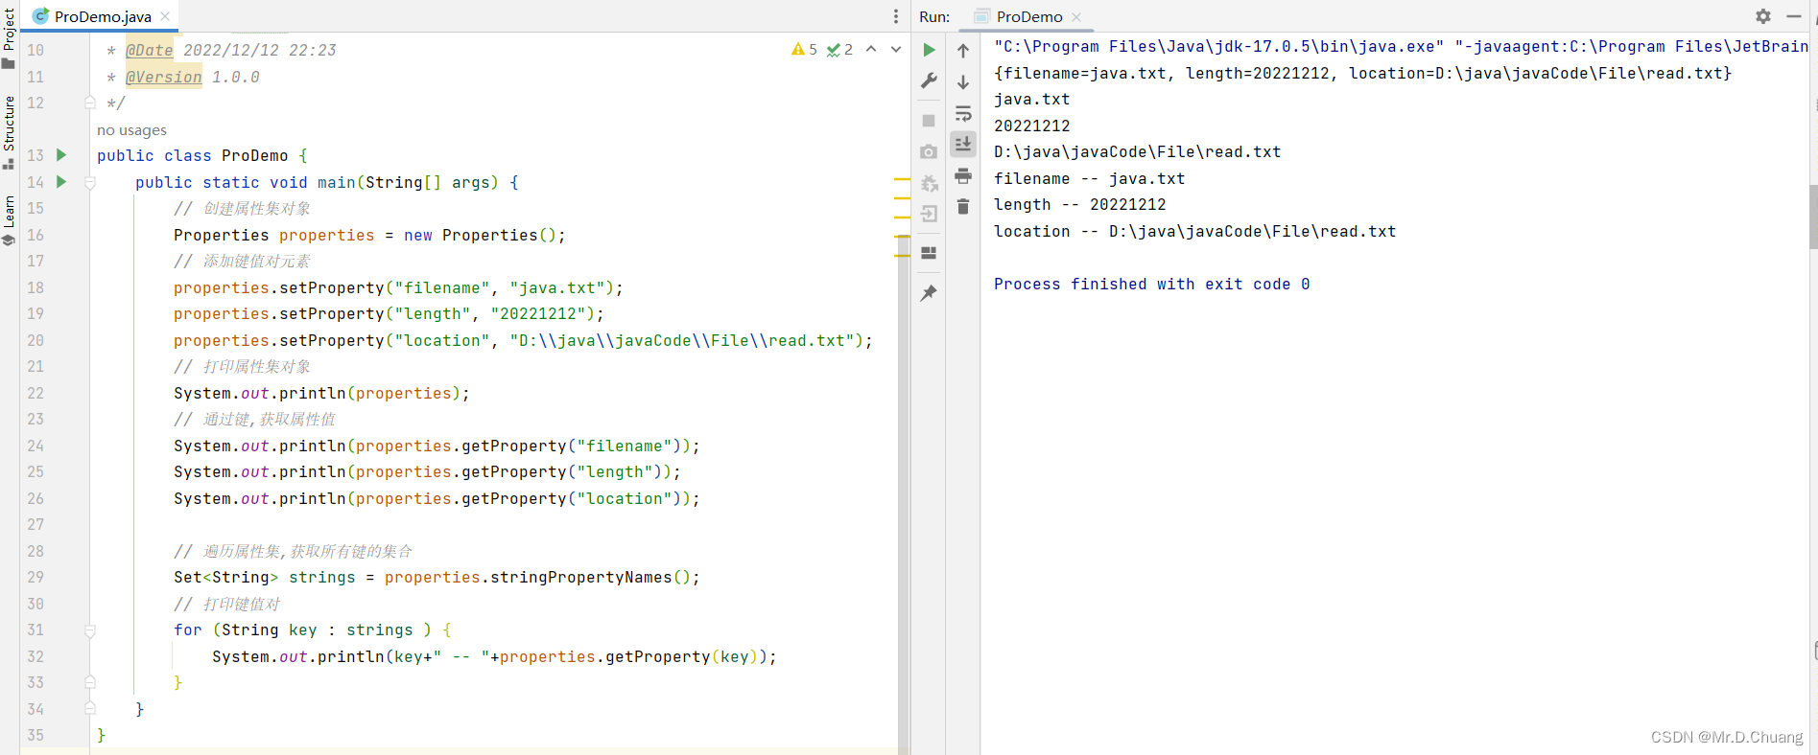The image size is (1818, 755).
Task: Close the ProDemo run tab
Action: pos(1076,16)
